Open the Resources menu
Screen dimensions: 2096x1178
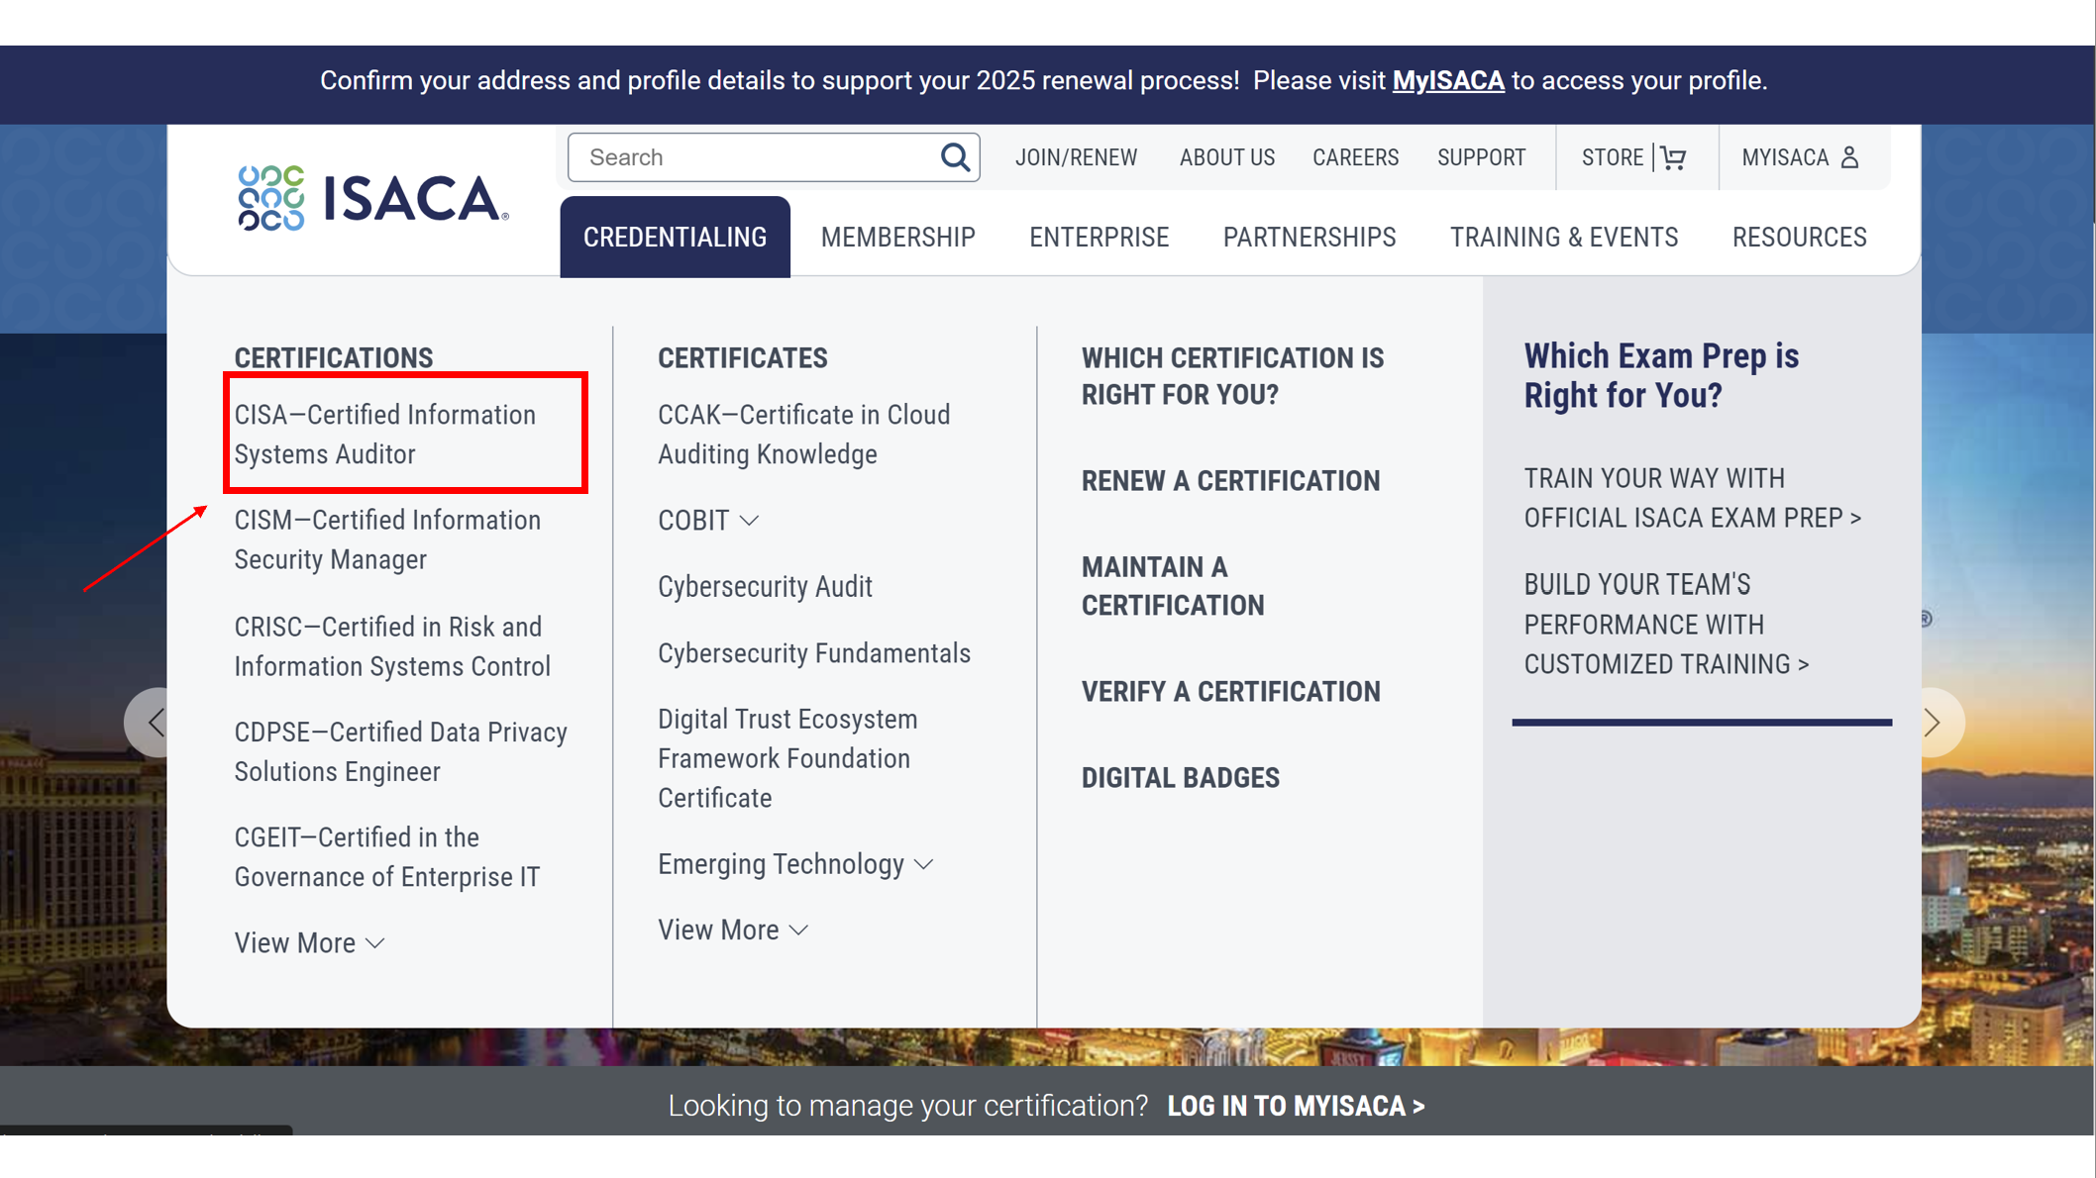(x=1799, y=238)
